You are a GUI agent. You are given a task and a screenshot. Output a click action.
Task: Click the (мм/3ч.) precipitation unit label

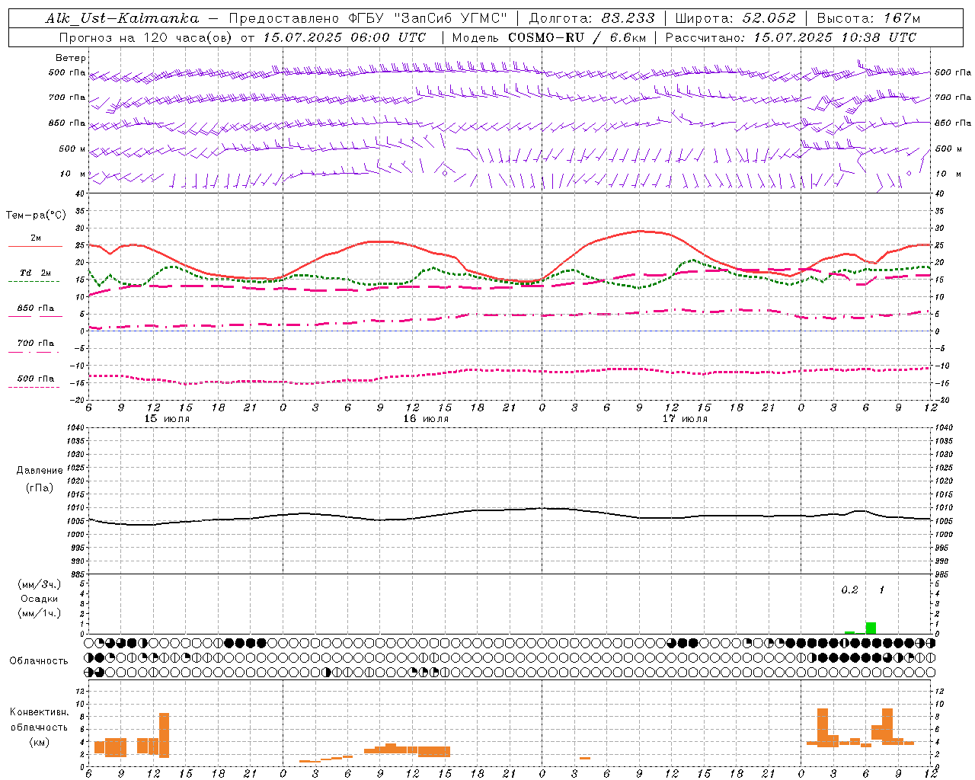[40, 584]
